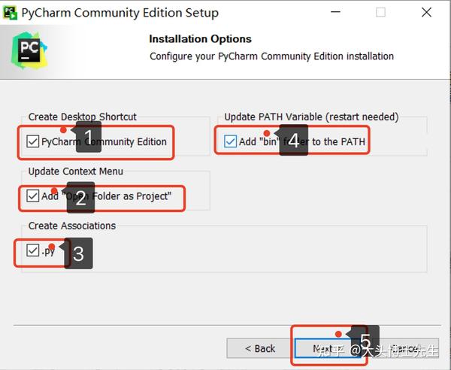Image resolution: width=451 pixels, height=370 pixels.
Task: Click the dark number 1 annotation badge
Action: 89,137
